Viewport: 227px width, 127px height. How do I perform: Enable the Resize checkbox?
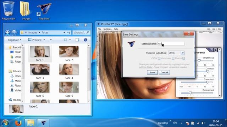184,58
